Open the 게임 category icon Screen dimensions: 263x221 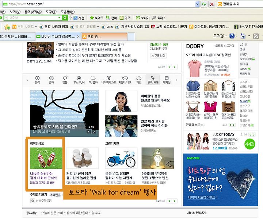[139, 78]
